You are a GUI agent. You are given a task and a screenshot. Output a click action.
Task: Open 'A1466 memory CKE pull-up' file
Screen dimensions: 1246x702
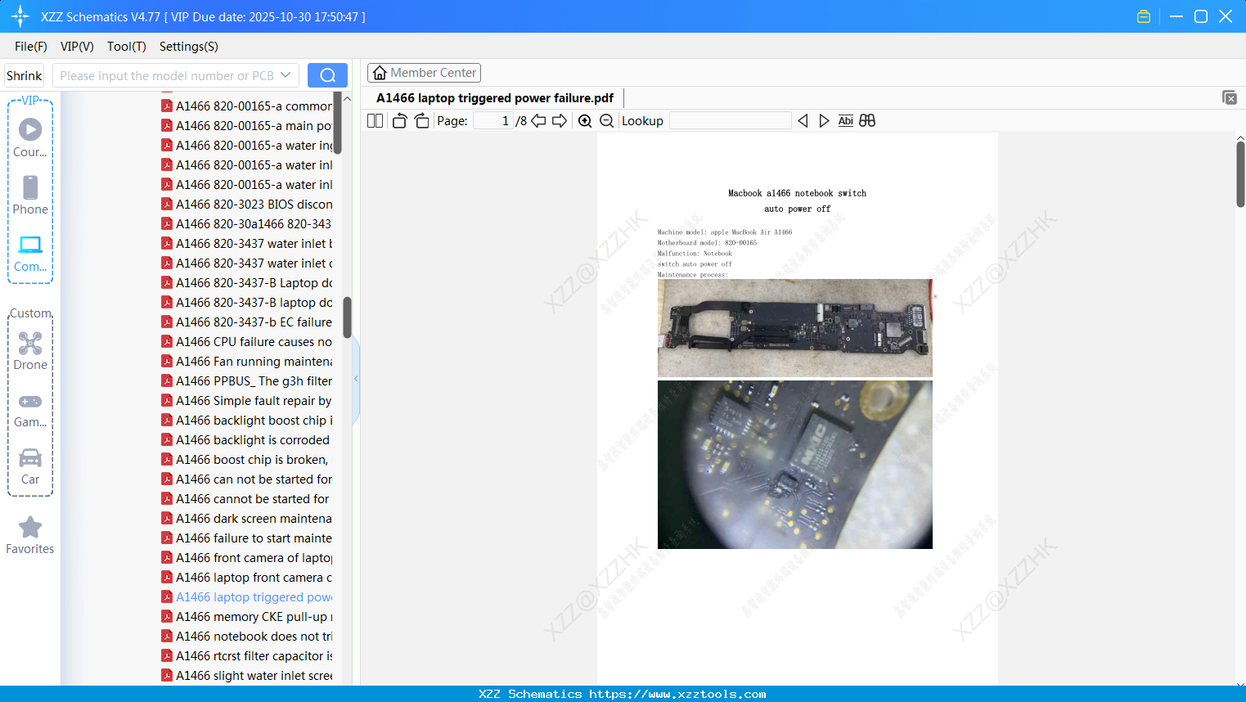[x=246, y=617]
